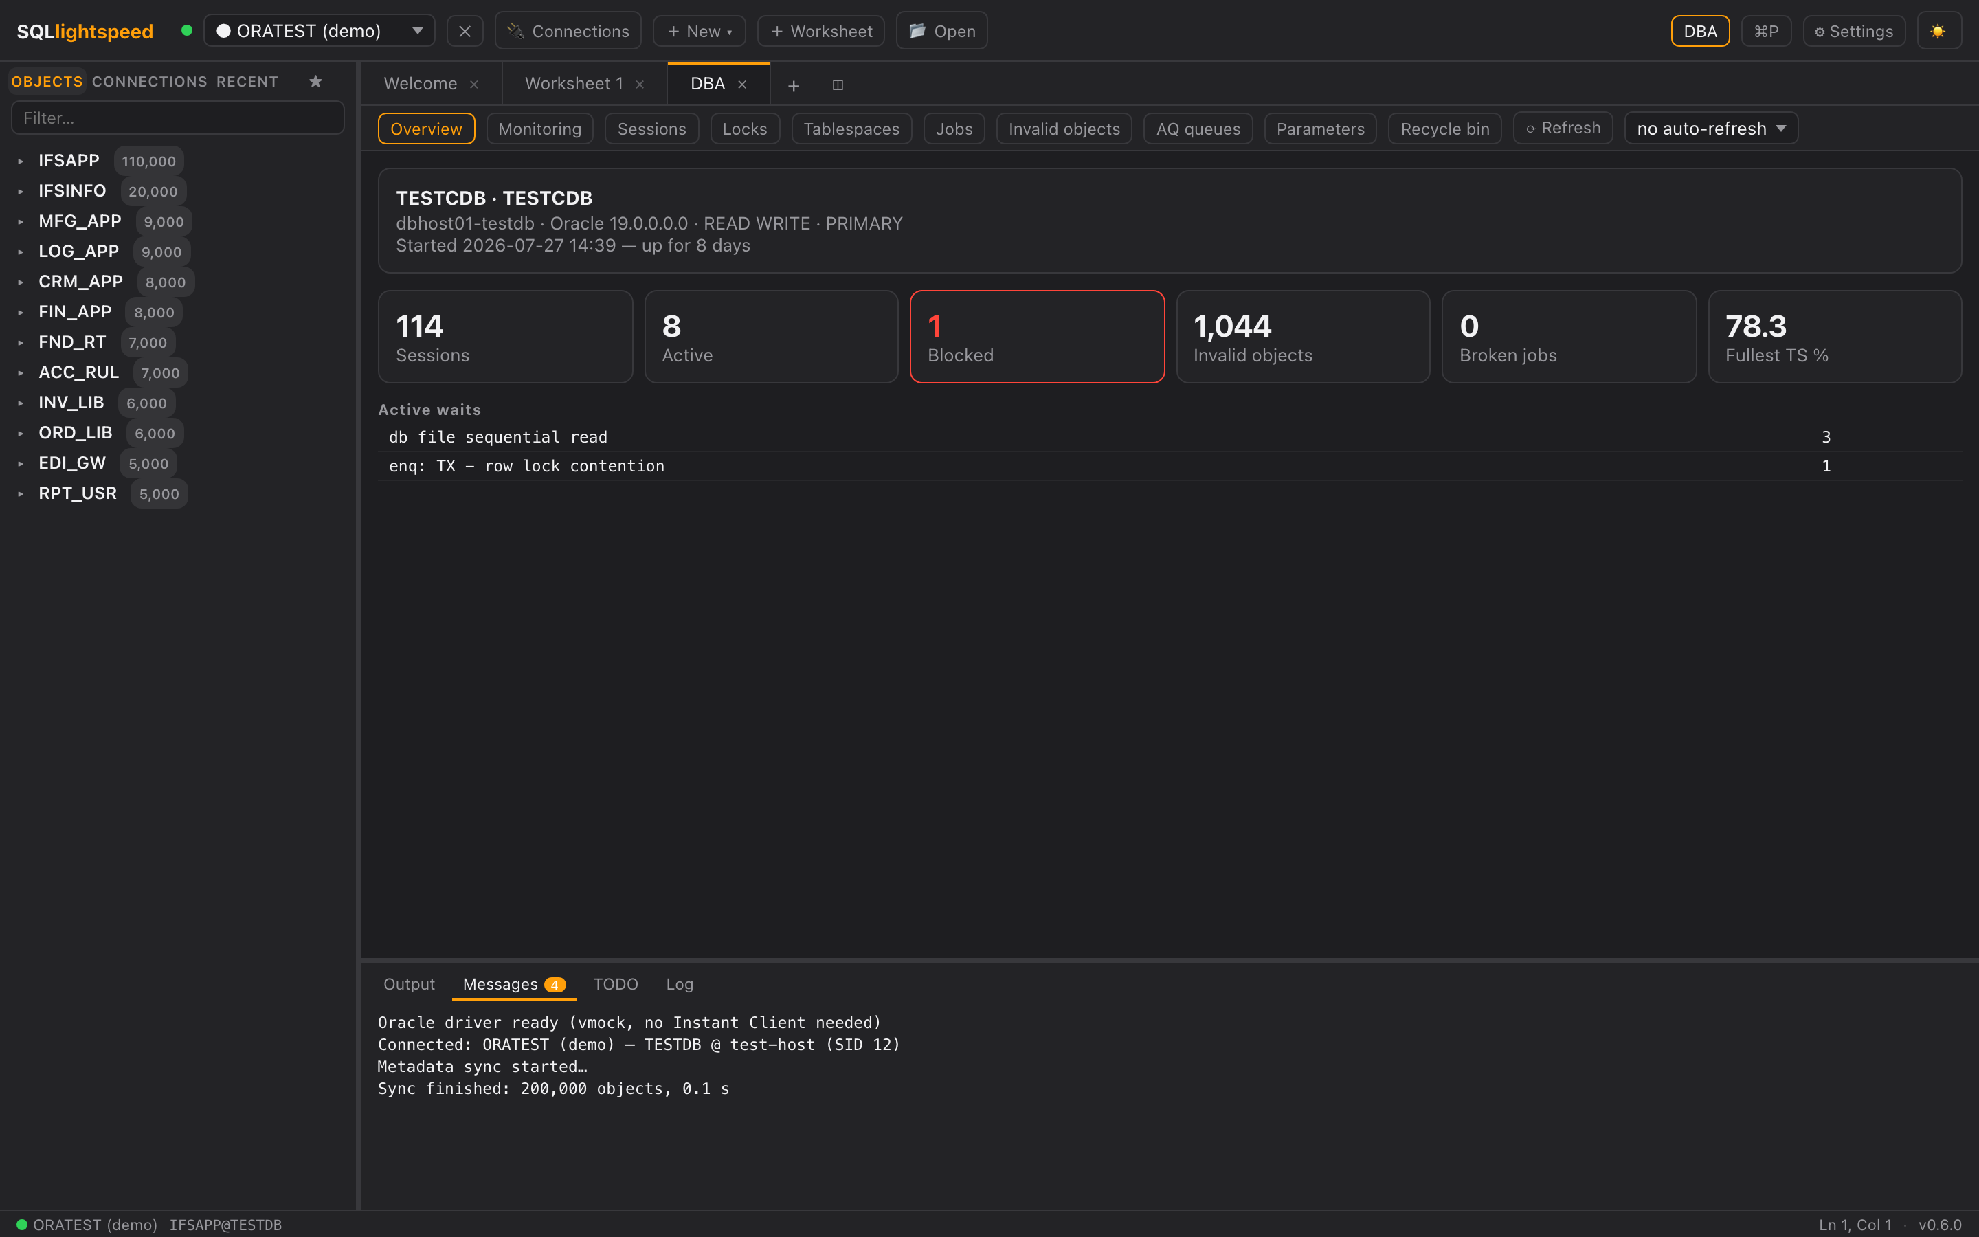Open the Monitoring DBA section

pyautogui.click(x=539, y=129)
